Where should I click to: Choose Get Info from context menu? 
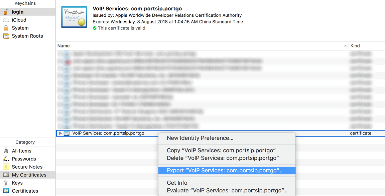click(x=227, y=183)
